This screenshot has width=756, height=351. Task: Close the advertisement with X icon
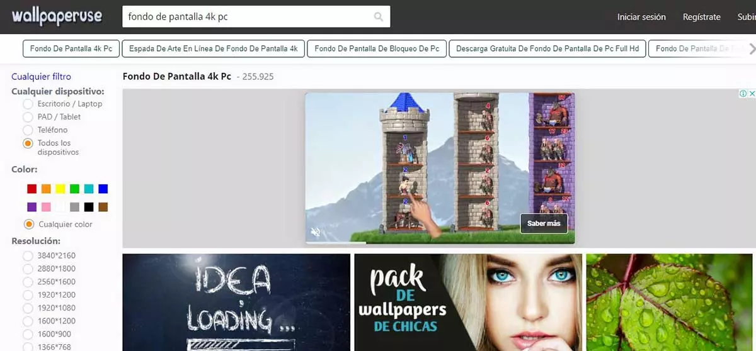tap(751, 94)
